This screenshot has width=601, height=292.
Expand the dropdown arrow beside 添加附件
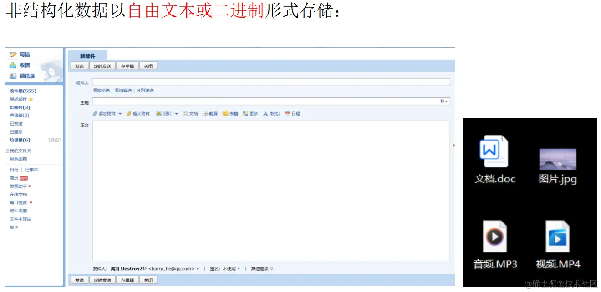[120, 114]
